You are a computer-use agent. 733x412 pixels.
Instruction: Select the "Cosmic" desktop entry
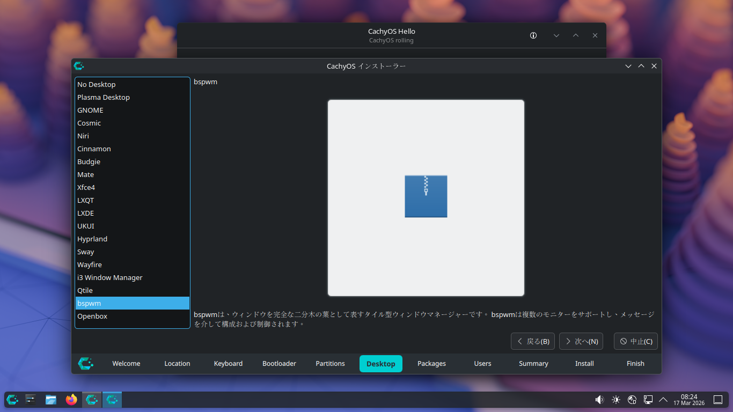click(133, 123)
